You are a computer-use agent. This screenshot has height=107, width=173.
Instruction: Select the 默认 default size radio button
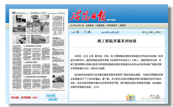[162, 32]
